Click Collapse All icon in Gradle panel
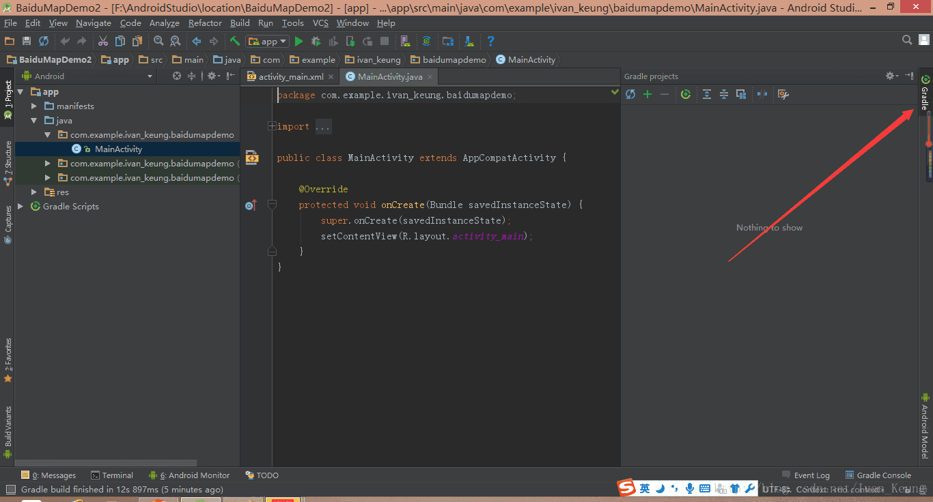 click(x=724, y=94)
